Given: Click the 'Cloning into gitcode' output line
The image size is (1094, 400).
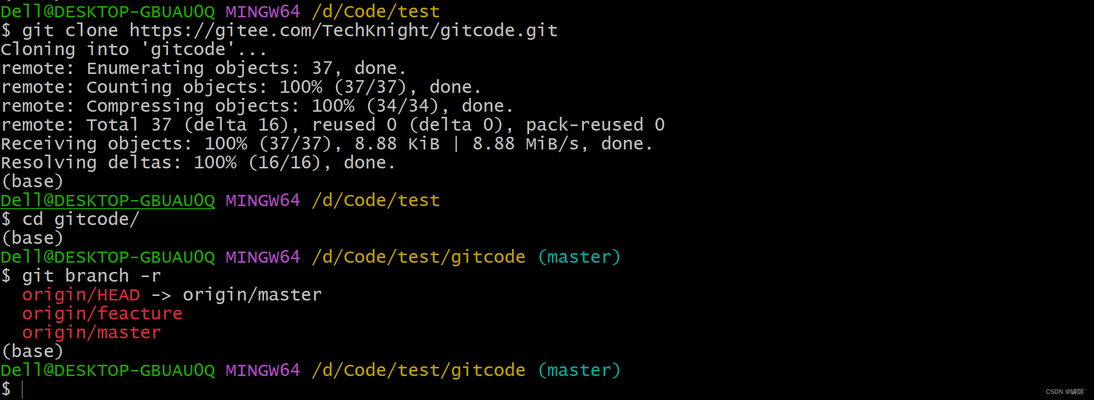Looking at the screenshot, I should pyautogui.click(x=133, y=49).
